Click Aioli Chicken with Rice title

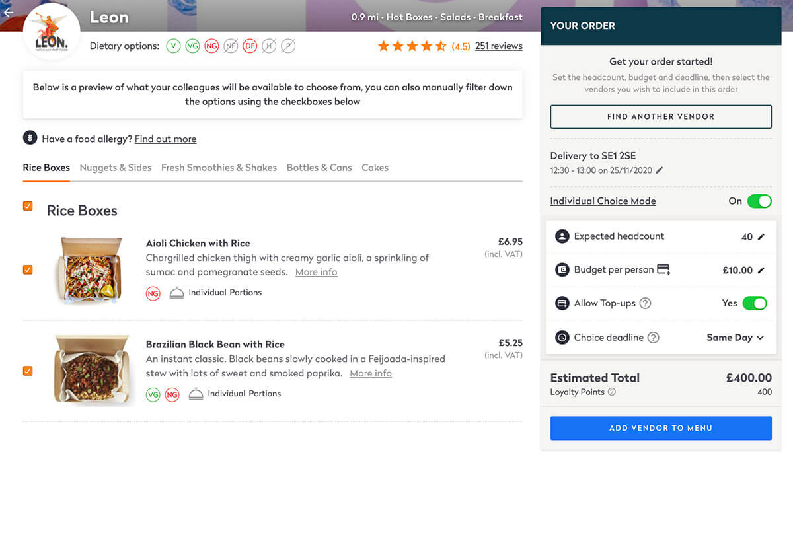point(198,243)
